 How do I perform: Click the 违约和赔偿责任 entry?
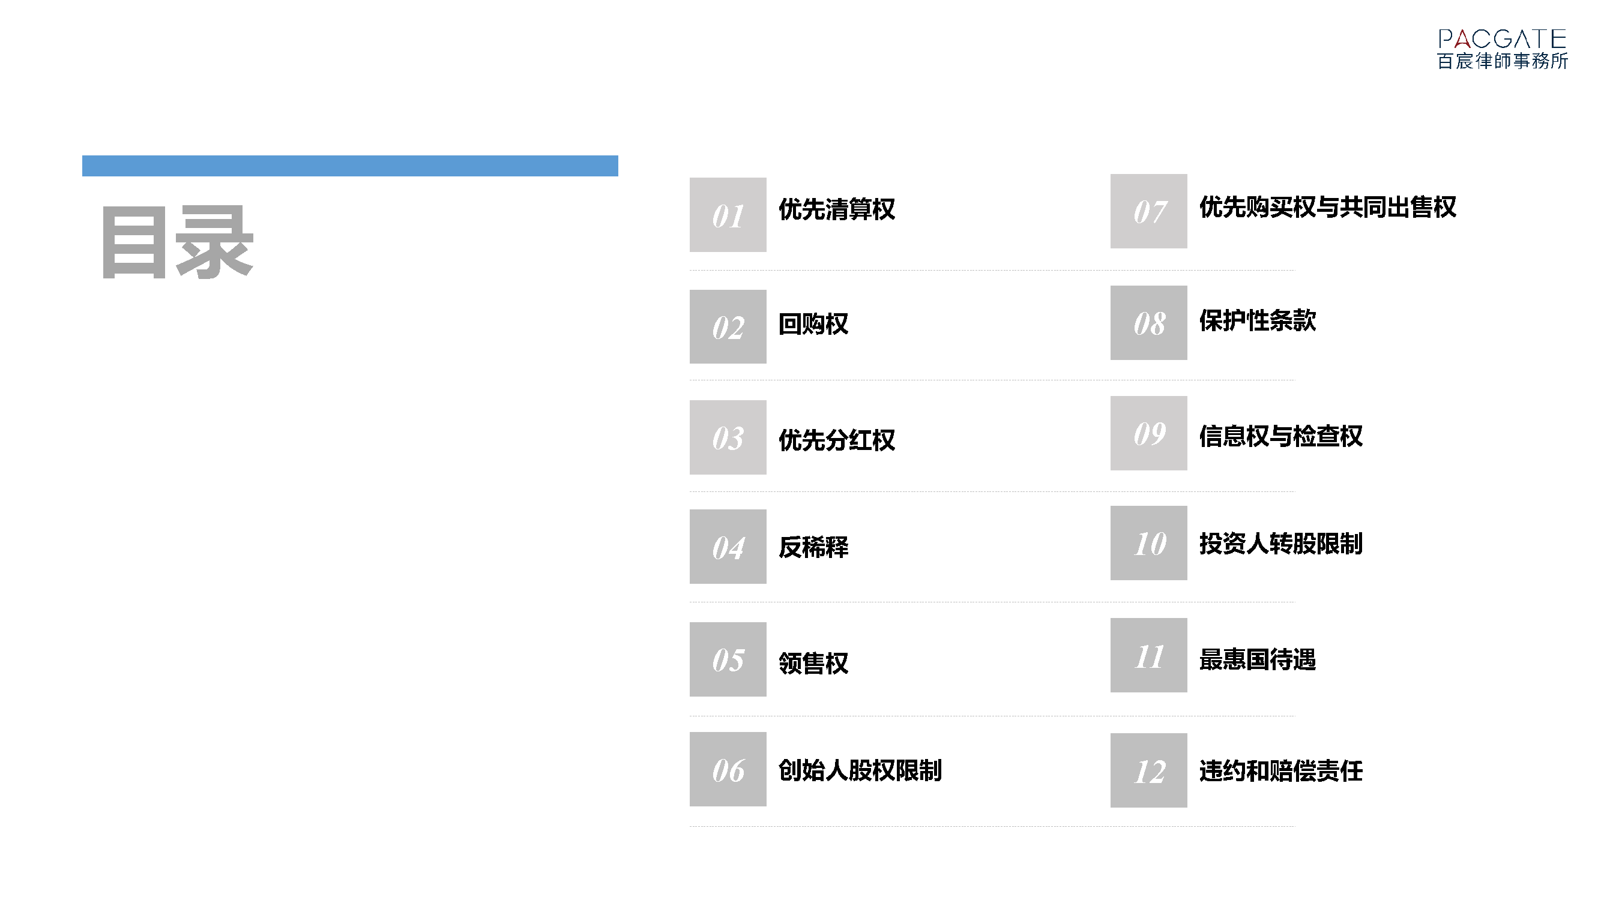tap(1280, 771)
